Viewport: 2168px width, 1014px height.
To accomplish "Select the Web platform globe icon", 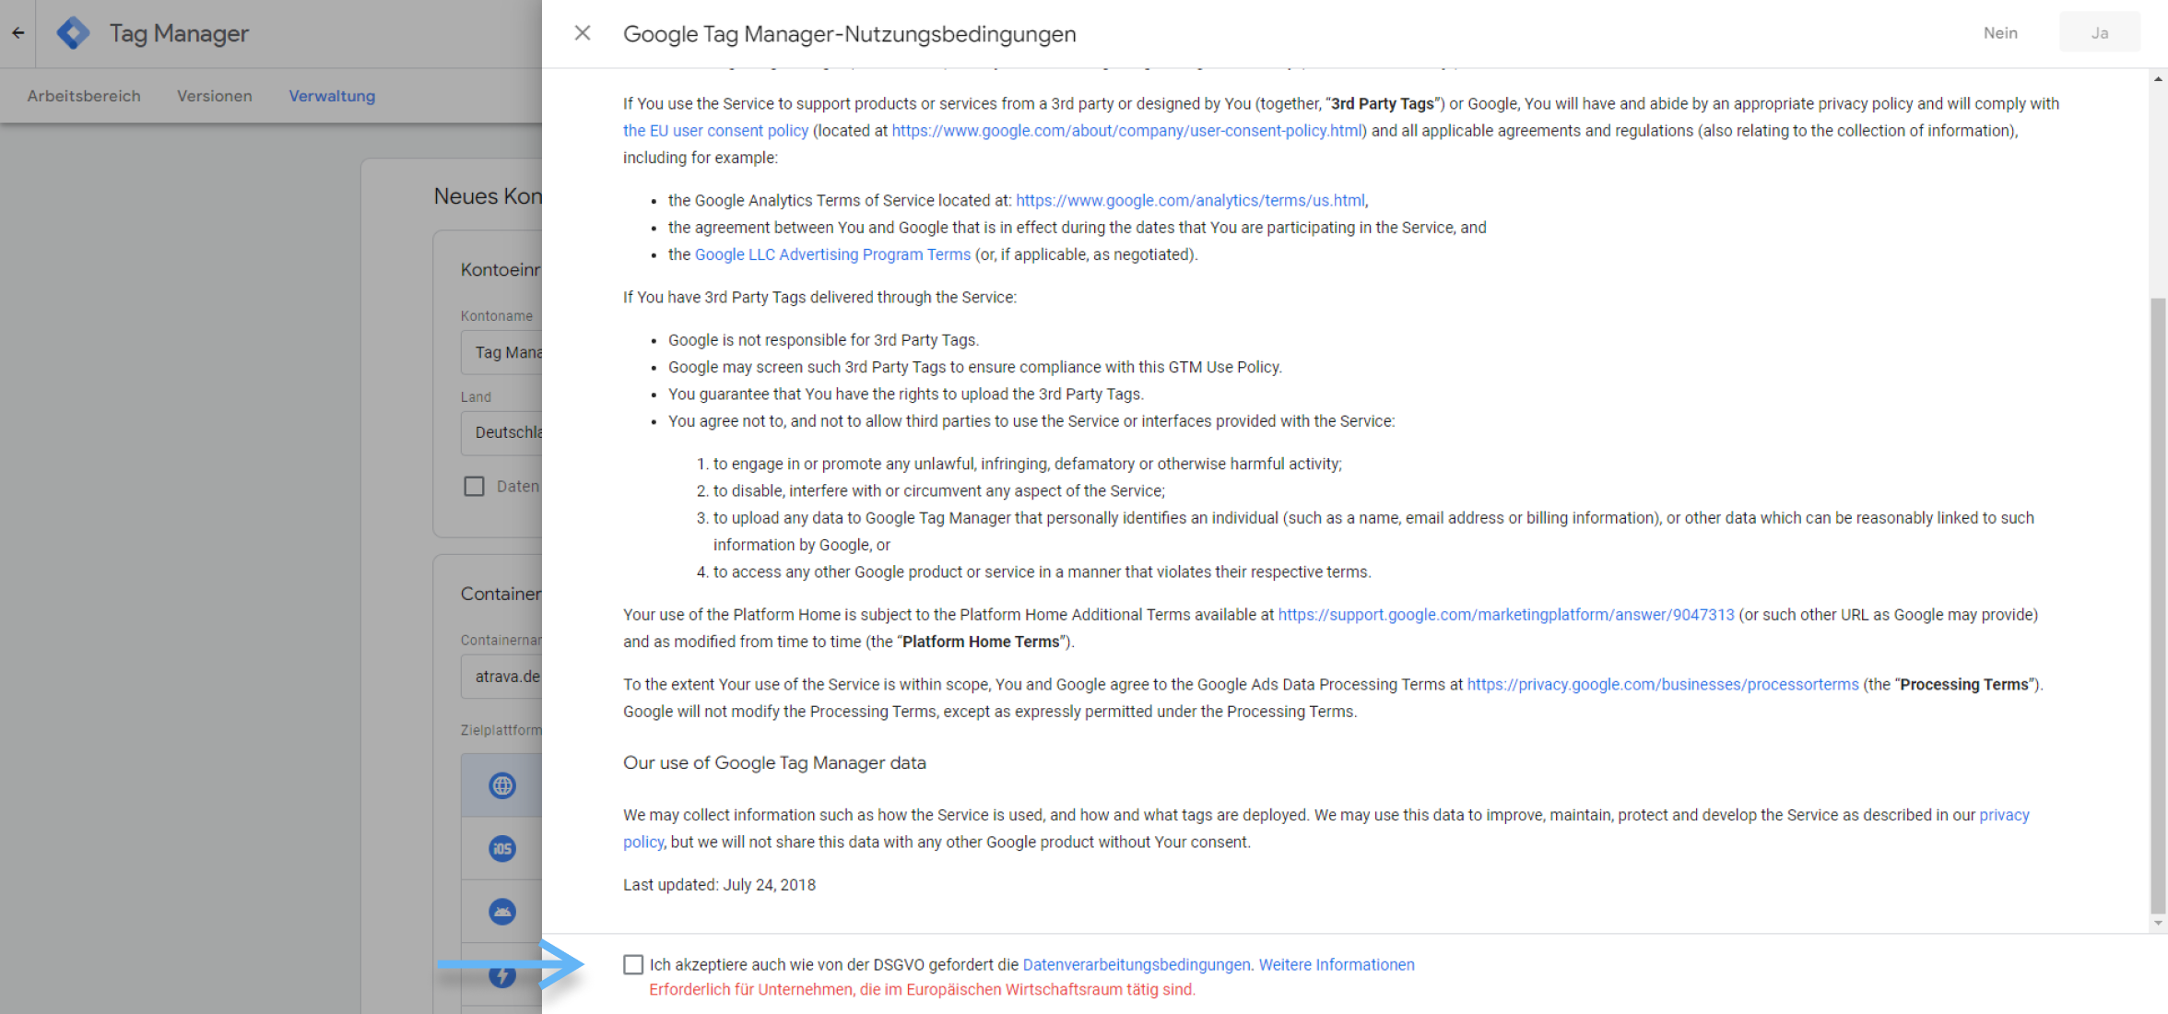I will tap(501, 784).
